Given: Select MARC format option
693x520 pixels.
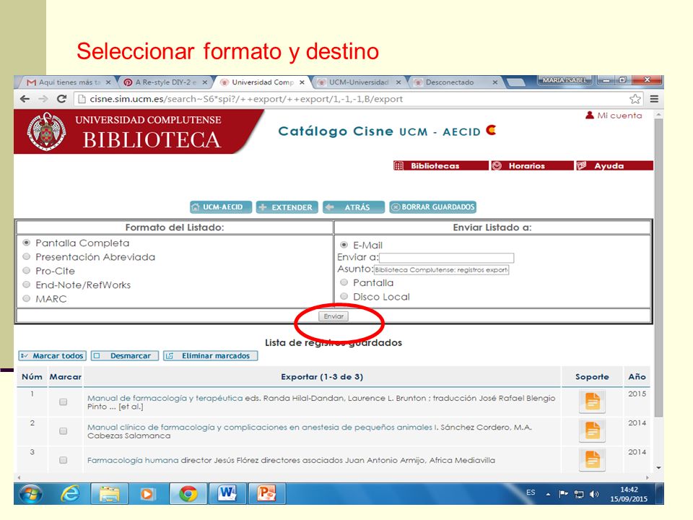Looking at the screenshot, I should coord(27,298).
